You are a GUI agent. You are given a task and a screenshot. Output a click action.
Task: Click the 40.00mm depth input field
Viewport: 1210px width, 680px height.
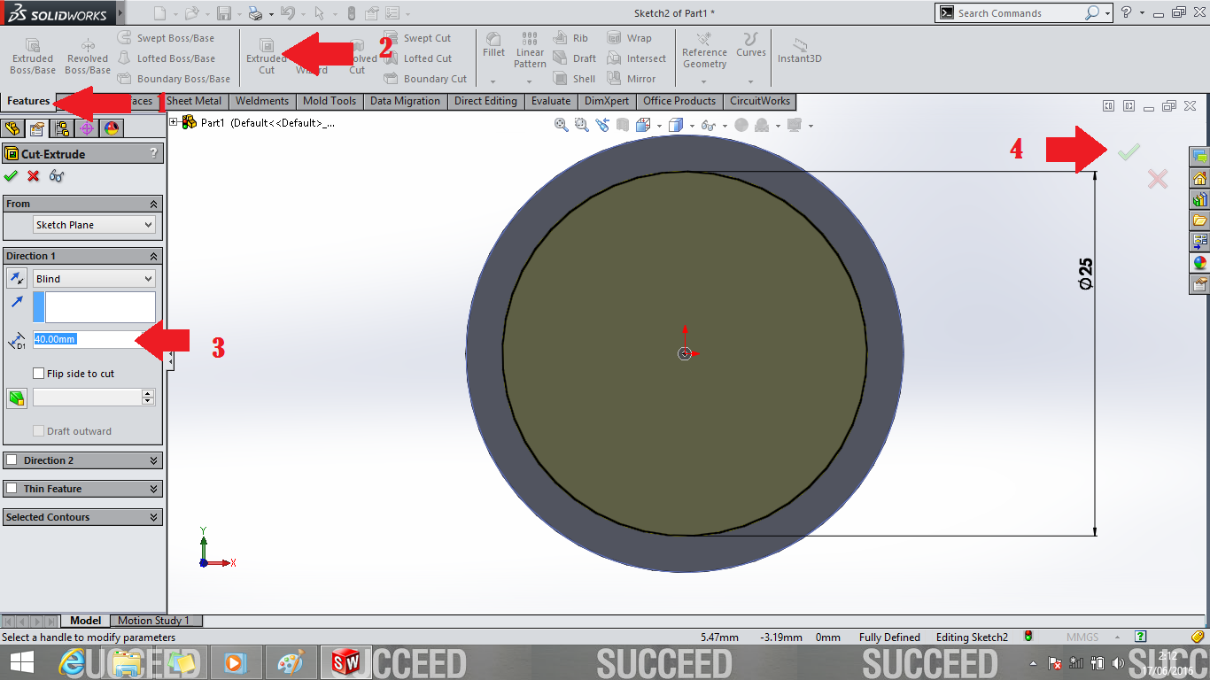click(x=89, y=339)
